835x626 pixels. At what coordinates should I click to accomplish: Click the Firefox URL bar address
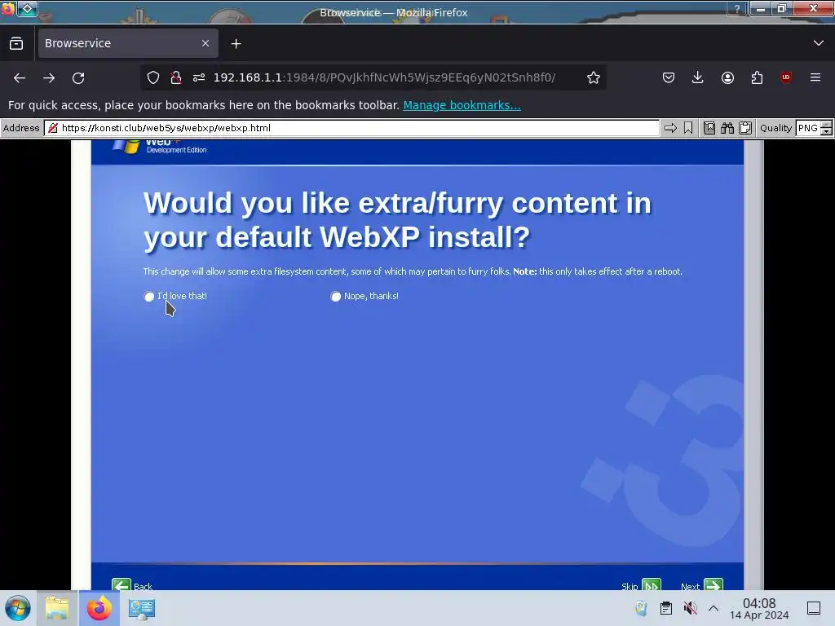click(x=383, y=77)
